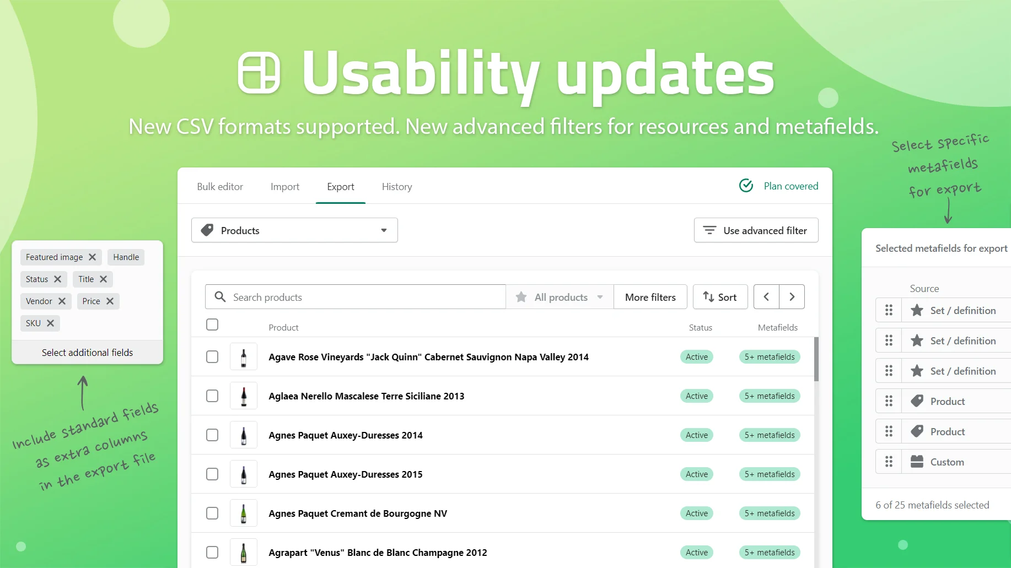Click the product list vertical scrollbar
Screen dimensions: 1011x568
point(816,359)
